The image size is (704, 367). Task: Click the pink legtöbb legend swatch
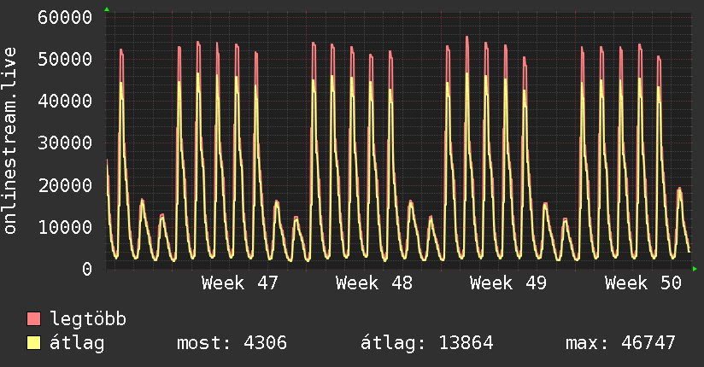[x=33, y=318]
